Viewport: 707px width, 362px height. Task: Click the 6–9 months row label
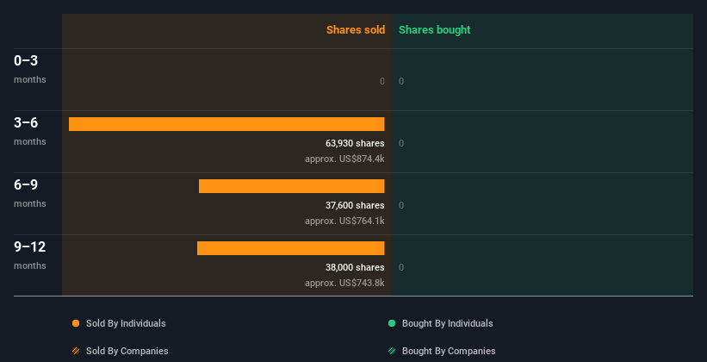tap(30, 193)
